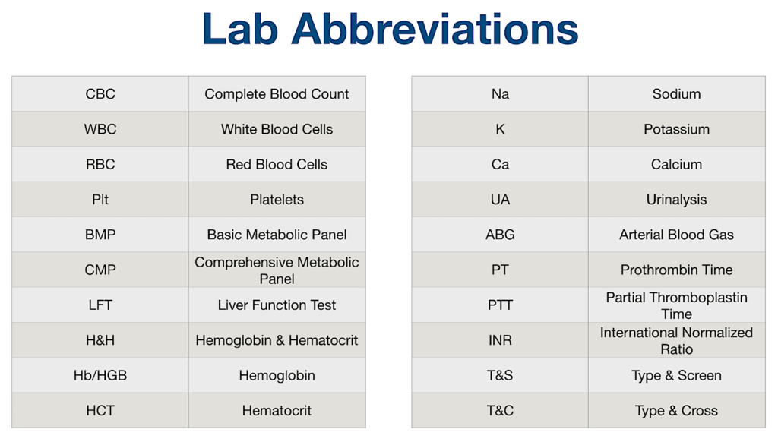Select the Hematocrit definition cell
Screen dimensions: 778x442
coord(277,411)
